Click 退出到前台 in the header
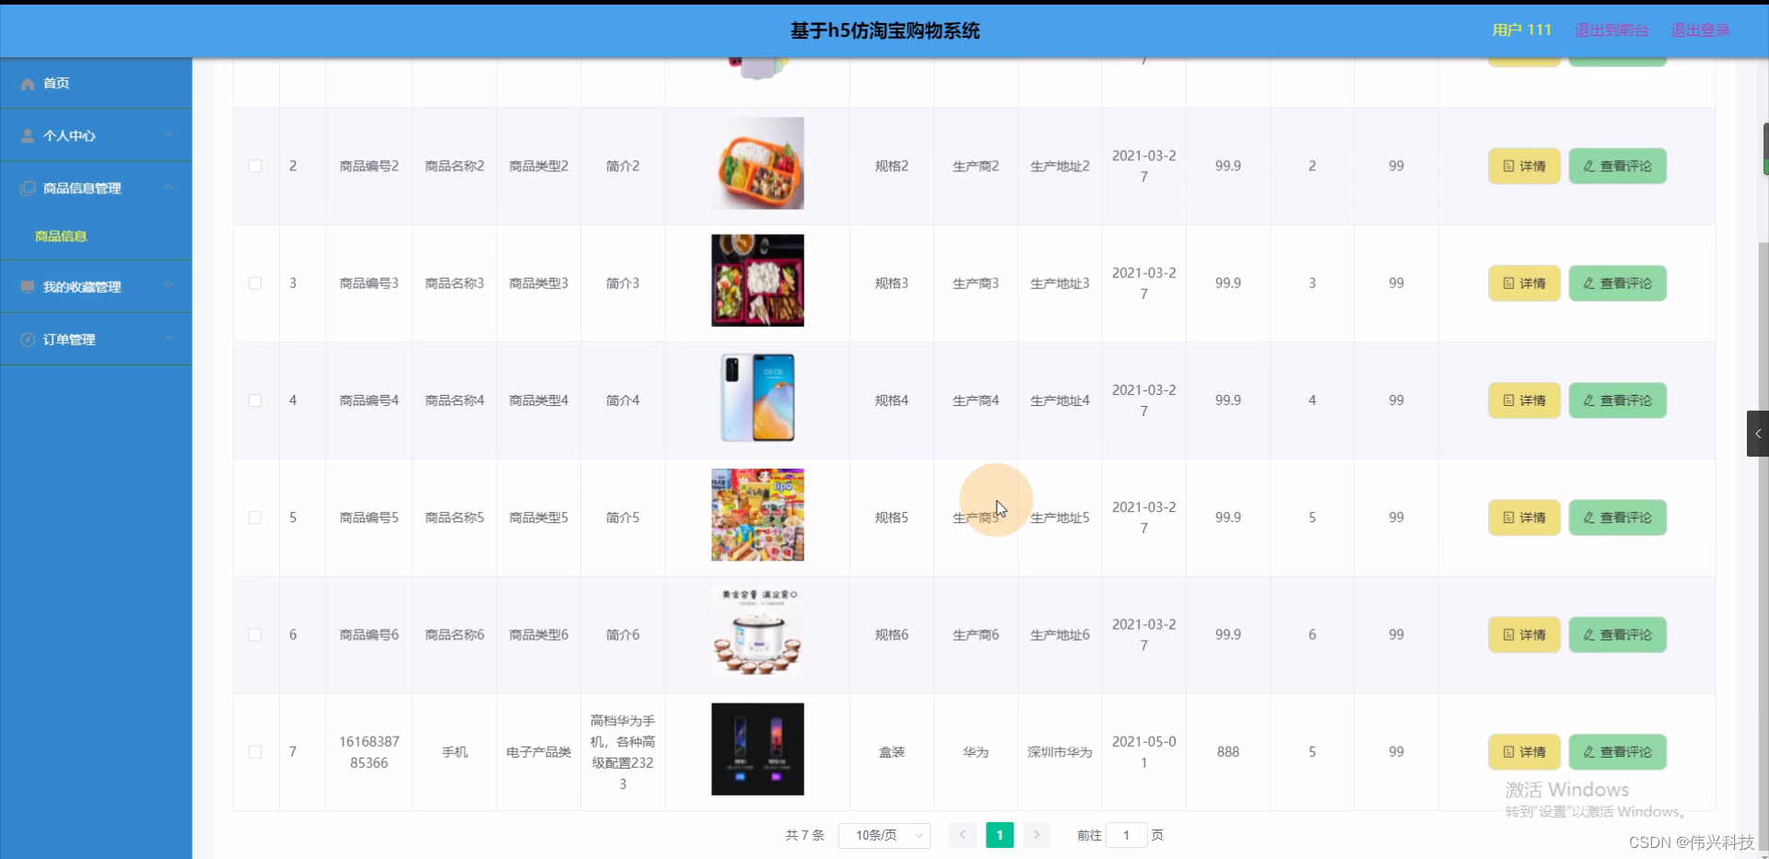The height and width of the screenshot is (859, 1769). (1611, 29)
